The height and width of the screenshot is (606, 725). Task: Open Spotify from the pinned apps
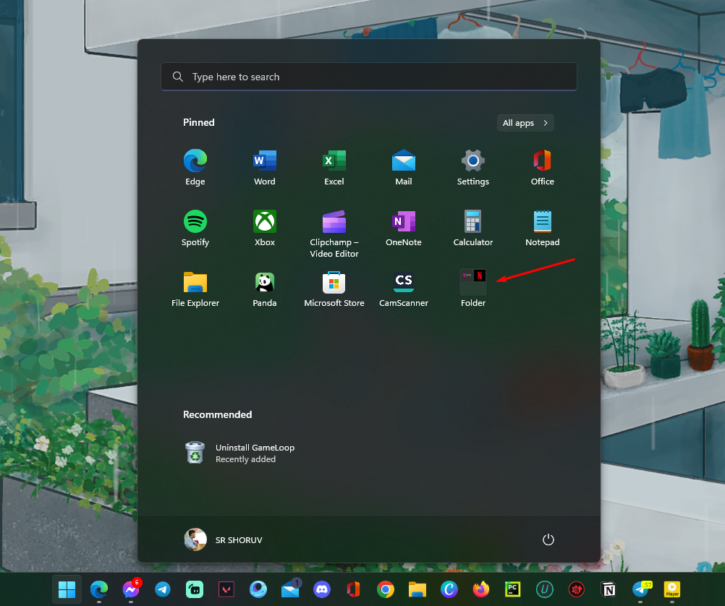195,221
